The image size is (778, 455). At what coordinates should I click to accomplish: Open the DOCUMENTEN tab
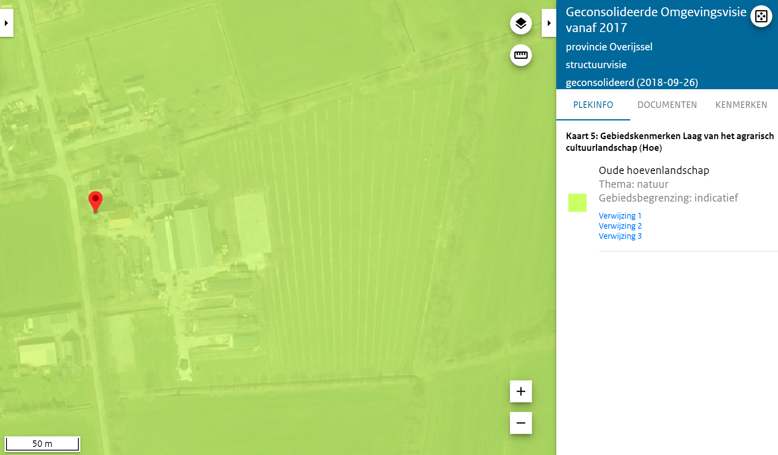(667, 105)
